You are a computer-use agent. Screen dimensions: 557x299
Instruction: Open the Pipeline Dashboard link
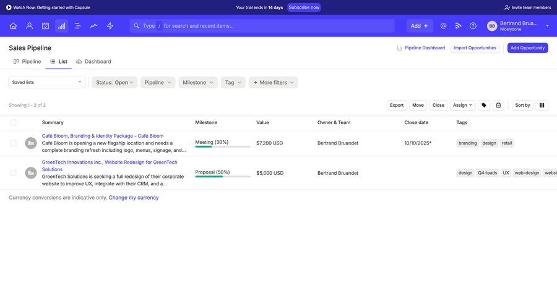(x=421, y=48)
